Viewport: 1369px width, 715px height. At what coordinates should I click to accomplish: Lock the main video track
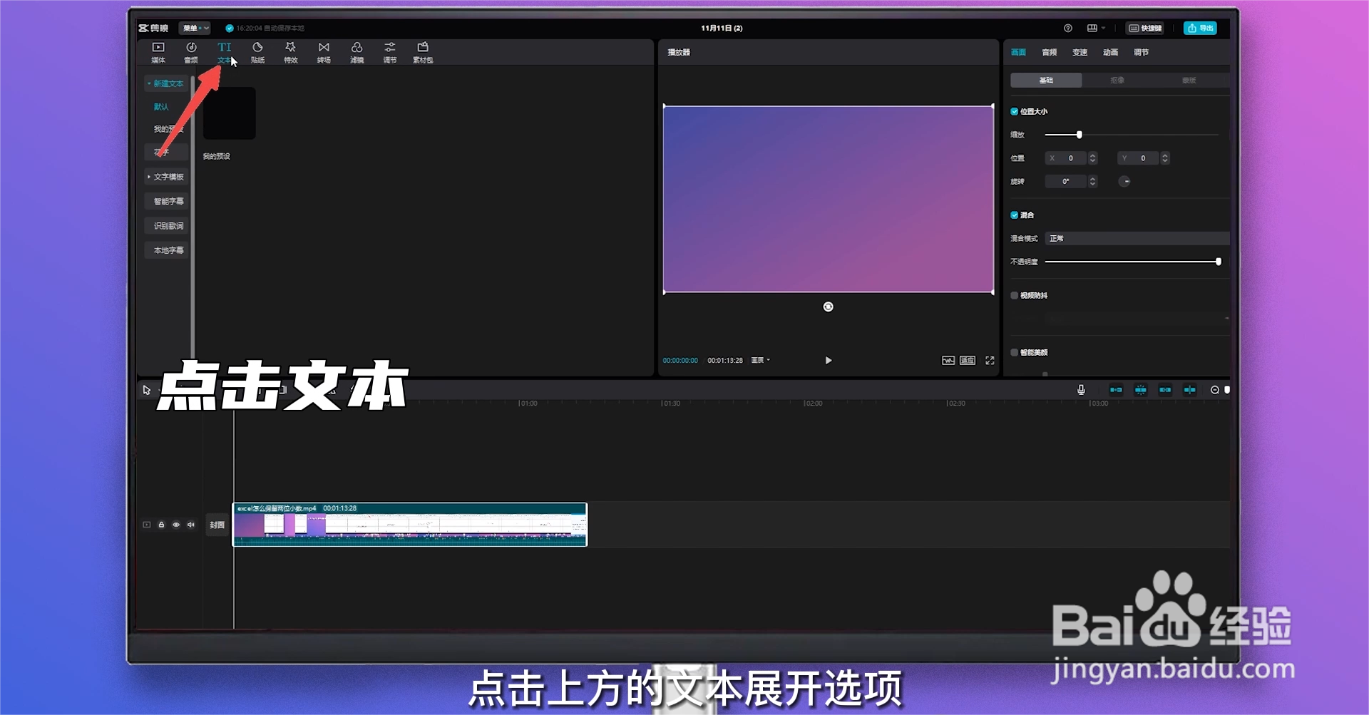(x=161, y=525)
